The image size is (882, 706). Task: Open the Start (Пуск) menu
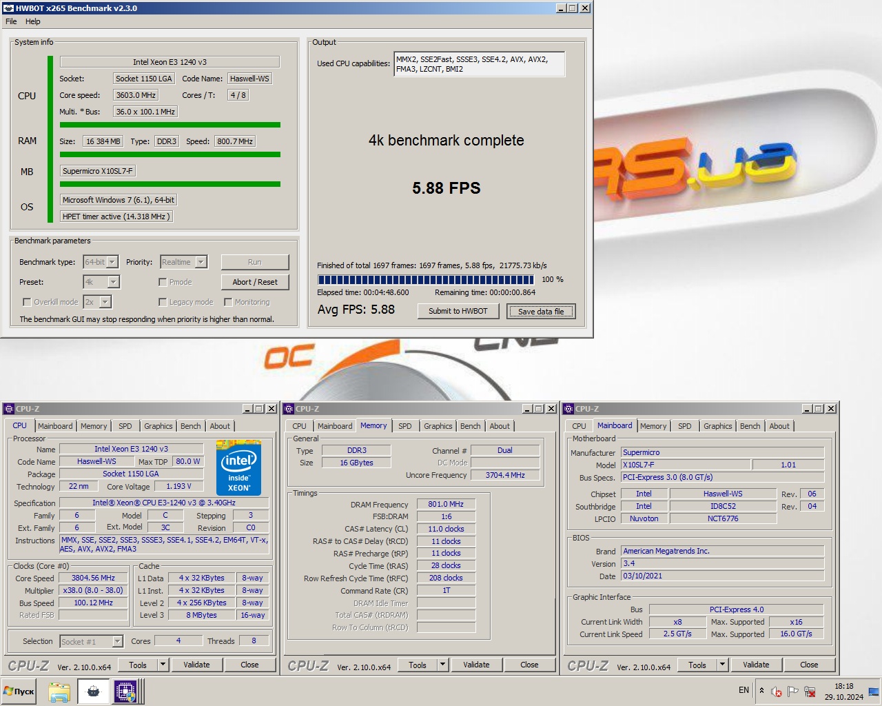[x=19, y=692]
